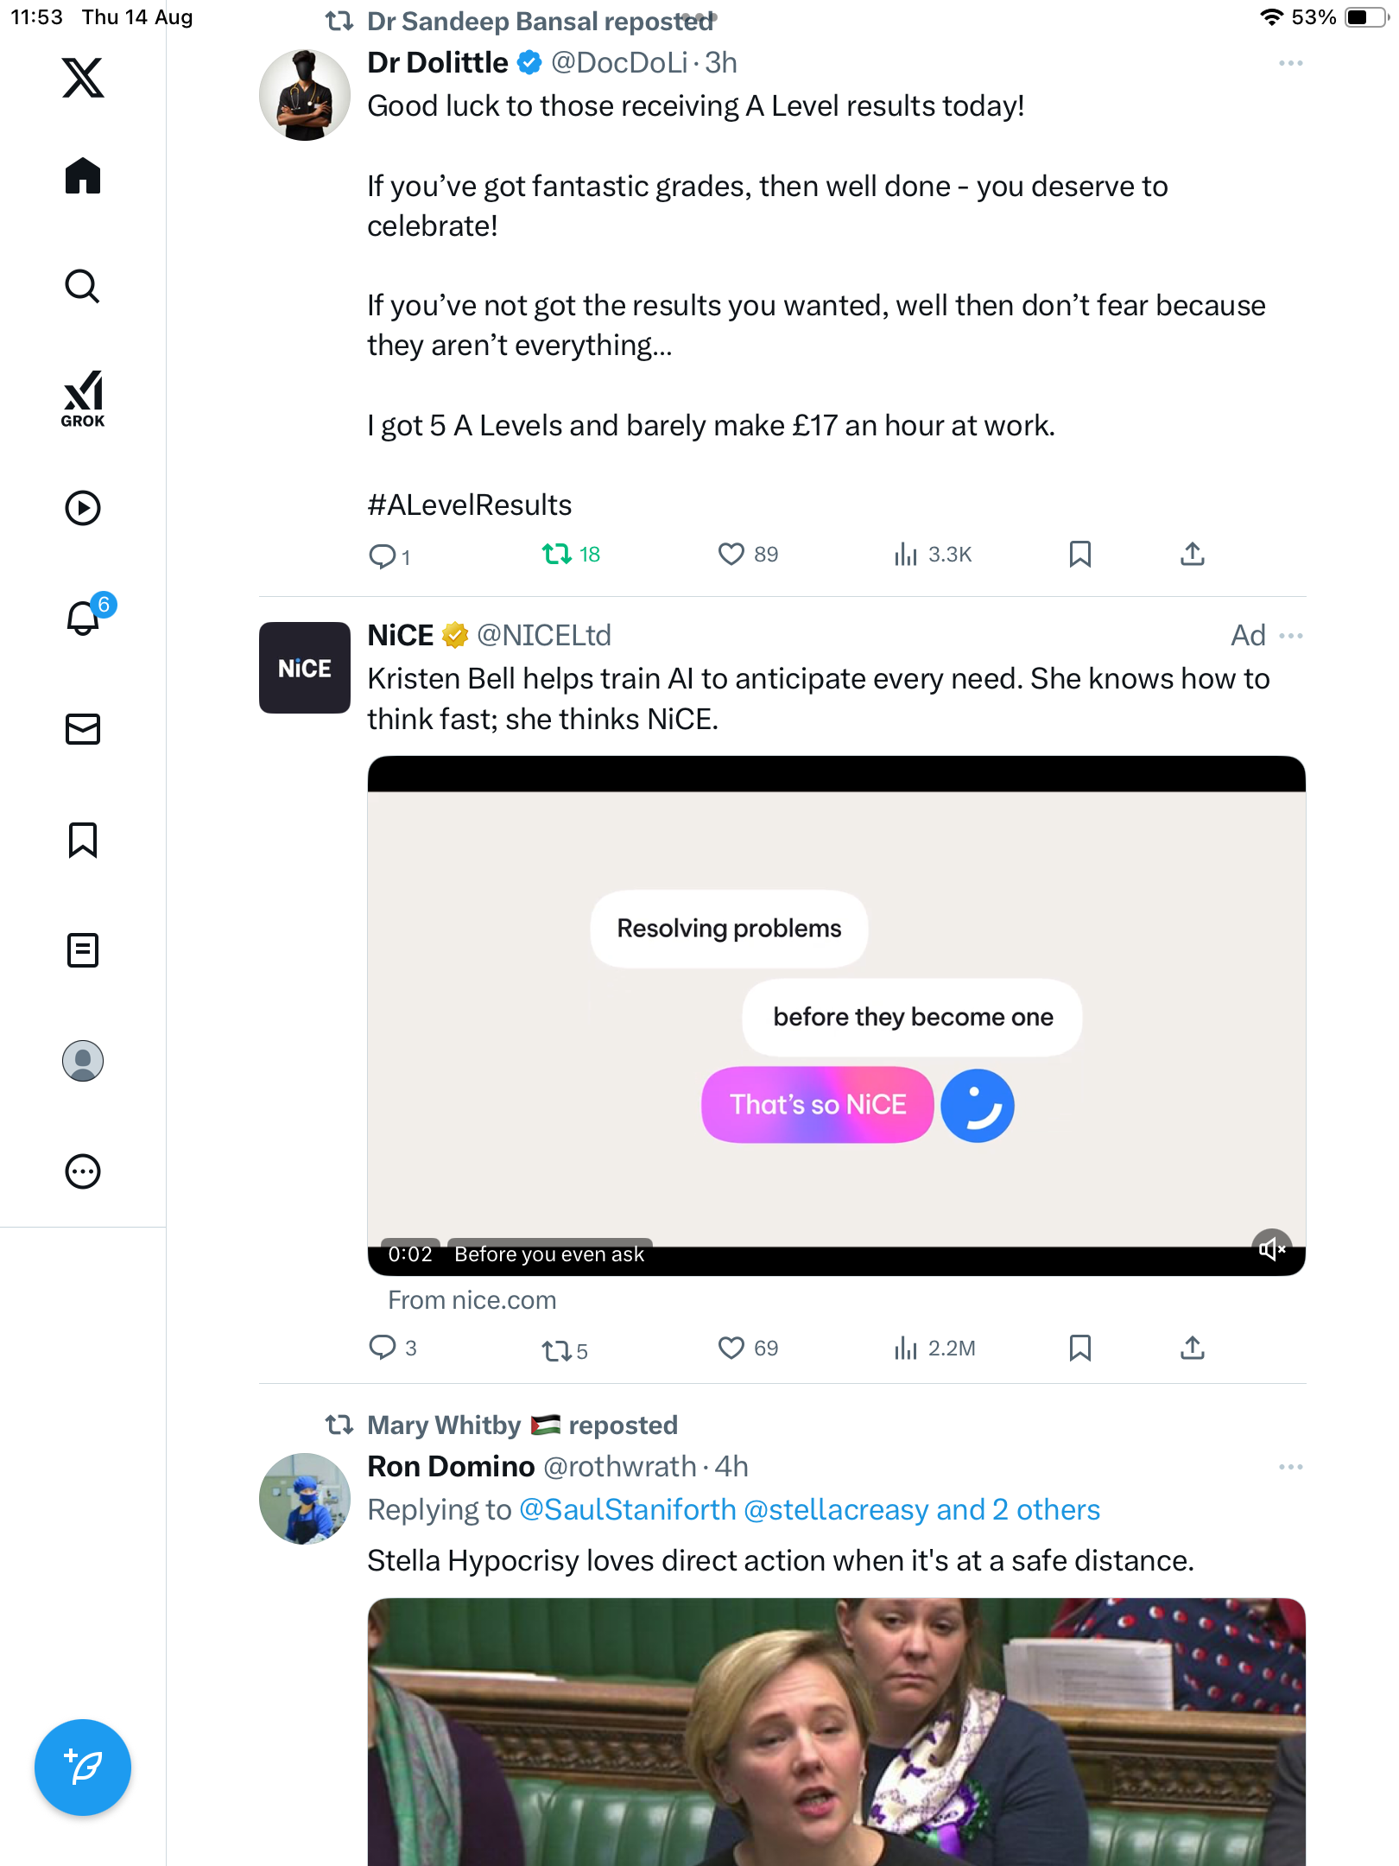Unmute the NiCE ad video
This screenshot has width=1399, height=1866.
[1271, 1248]
